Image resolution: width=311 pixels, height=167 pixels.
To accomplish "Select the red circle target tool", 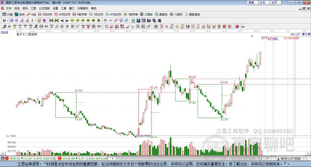I will pos(62,26).
